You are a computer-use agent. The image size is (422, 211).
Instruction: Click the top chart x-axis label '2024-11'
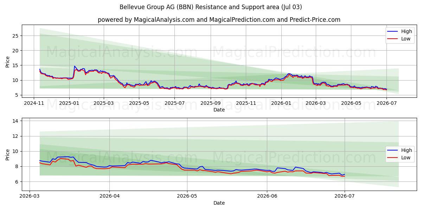tap(34, 103)
